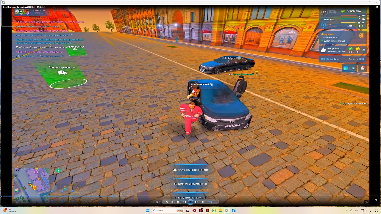Click the orange exclamation duty icon

click(362, 35)
